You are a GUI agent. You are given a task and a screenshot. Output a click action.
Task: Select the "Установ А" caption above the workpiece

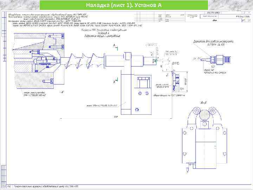click(103, 33)
